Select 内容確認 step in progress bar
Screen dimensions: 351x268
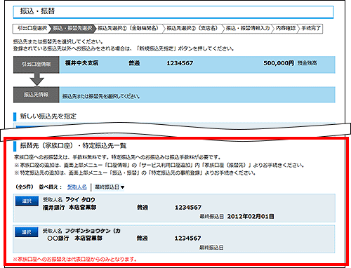285,29
